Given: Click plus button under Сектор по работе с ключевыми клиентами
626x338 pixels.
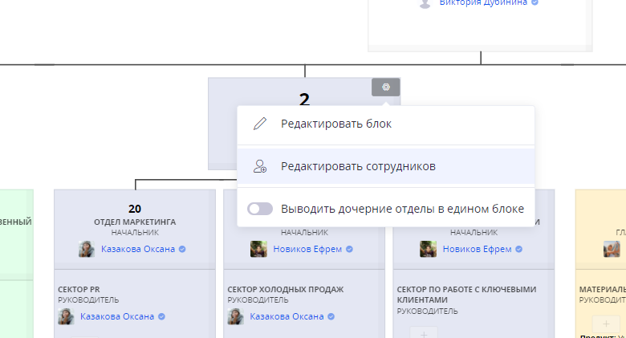Looking at the screenshot, I should point(424,333).
